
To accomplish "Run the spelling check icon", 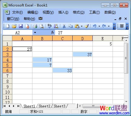I will click(x=49, y=26).
